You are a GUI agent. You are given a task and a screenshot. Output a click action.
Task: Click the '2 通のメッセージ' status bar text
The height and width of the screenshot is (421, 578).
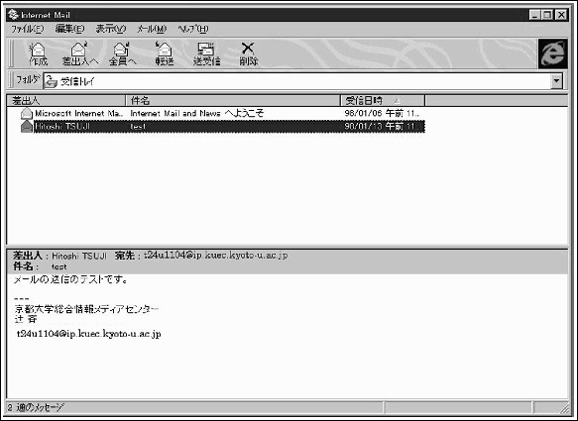pyautogui.click(x=36, y=407)
